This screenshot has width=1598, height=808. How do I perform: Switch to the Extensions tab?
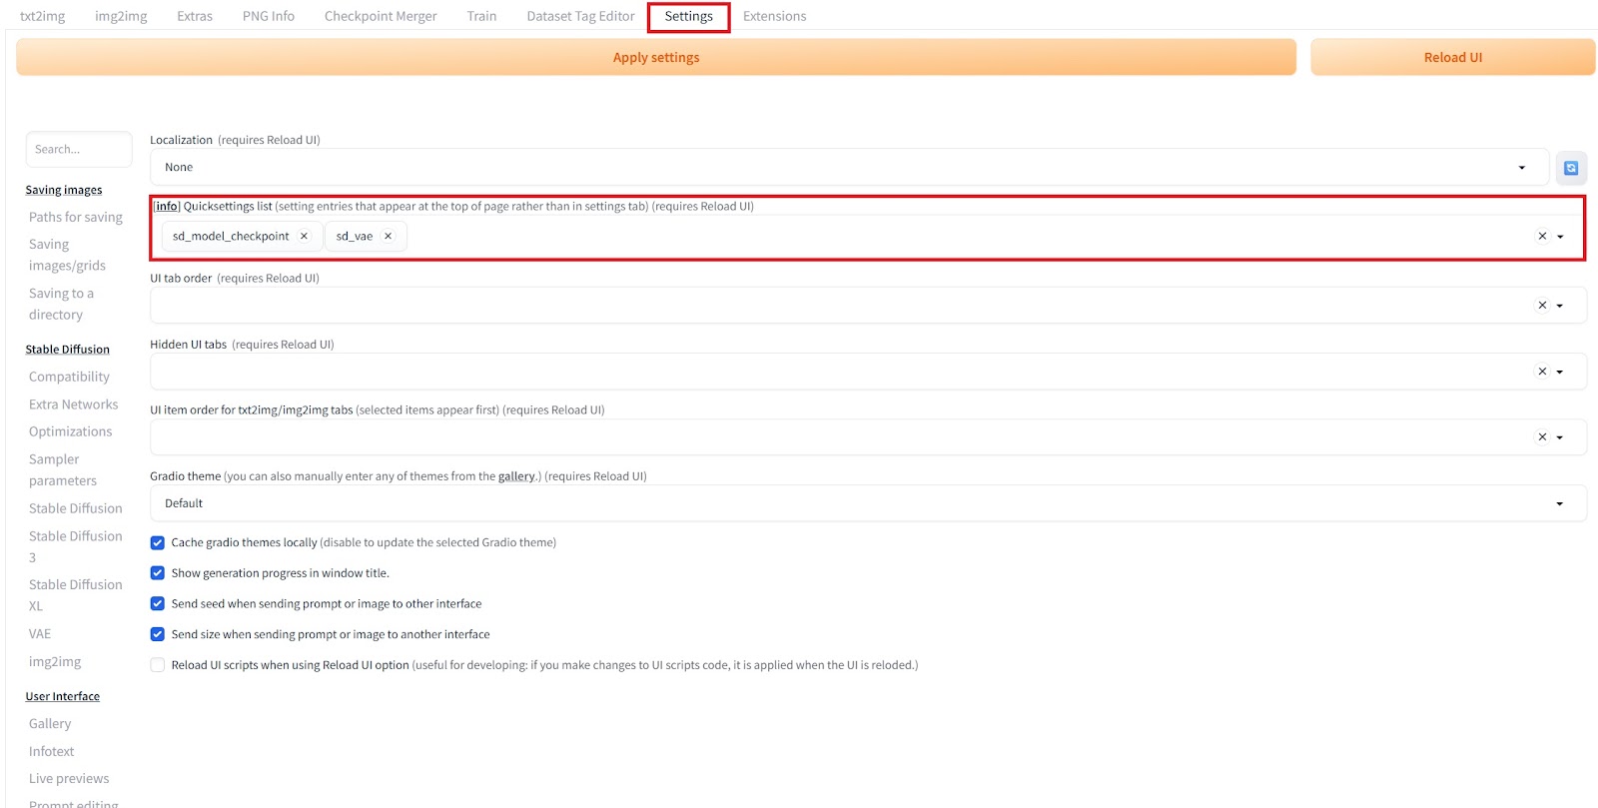(774, 16)
